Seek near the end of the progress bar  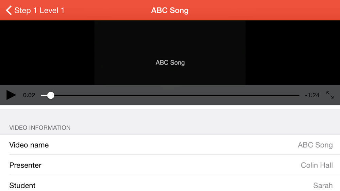293,95
